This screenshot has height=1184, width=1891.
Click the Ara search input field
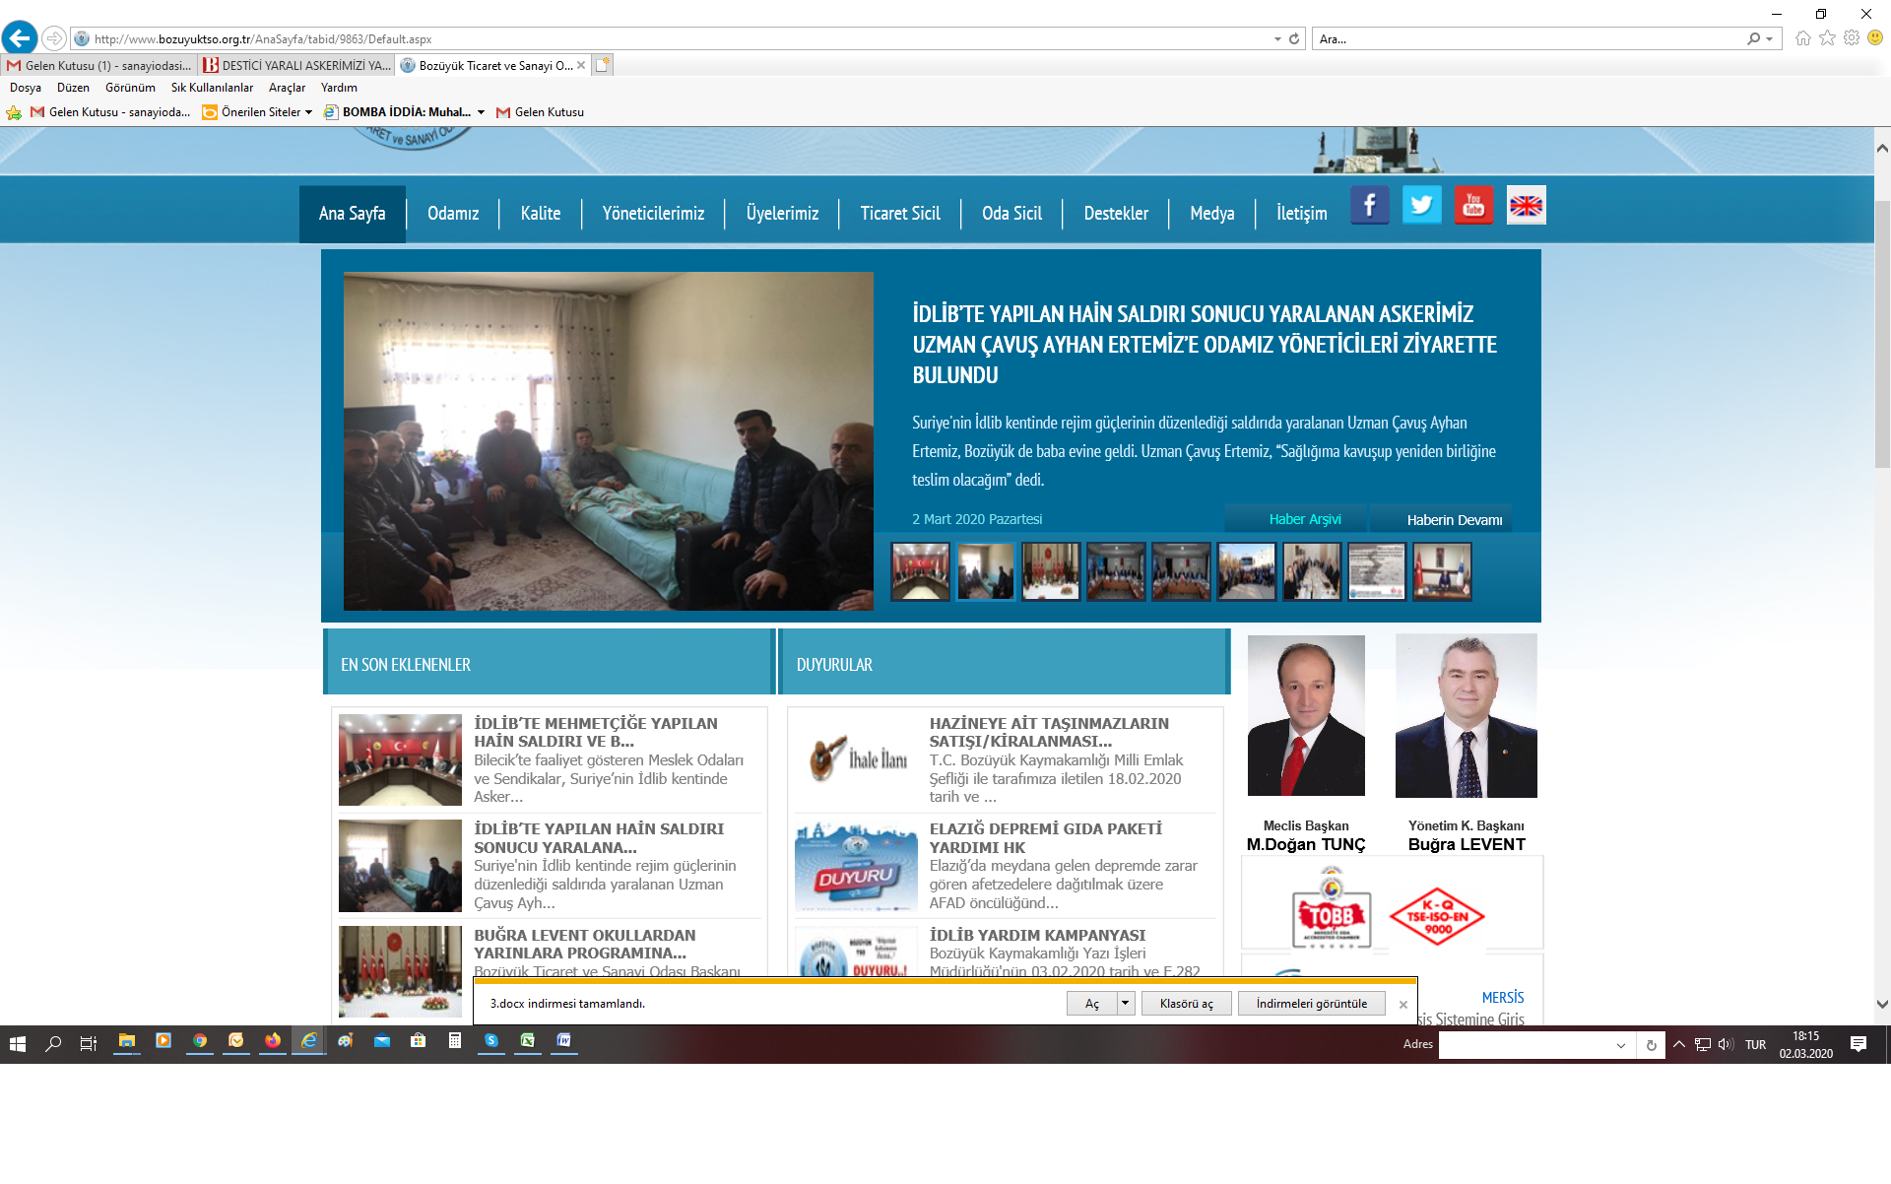pyautogui.click(x=1530, y=39)
